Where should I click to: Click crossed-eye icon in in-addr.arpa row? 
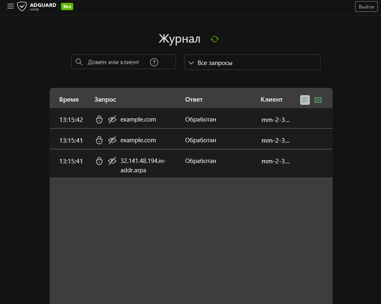(112, 161)
